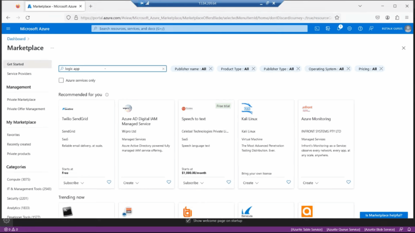Filter by Analytics category
Viewport: 415px width, 233px height.
click(x=18, y=208)
